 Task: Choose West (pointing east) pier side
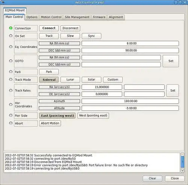[93, 116]
